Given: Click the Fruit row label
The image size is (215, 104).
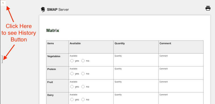Looking at the screenshot, I should [x=50, y=82].
